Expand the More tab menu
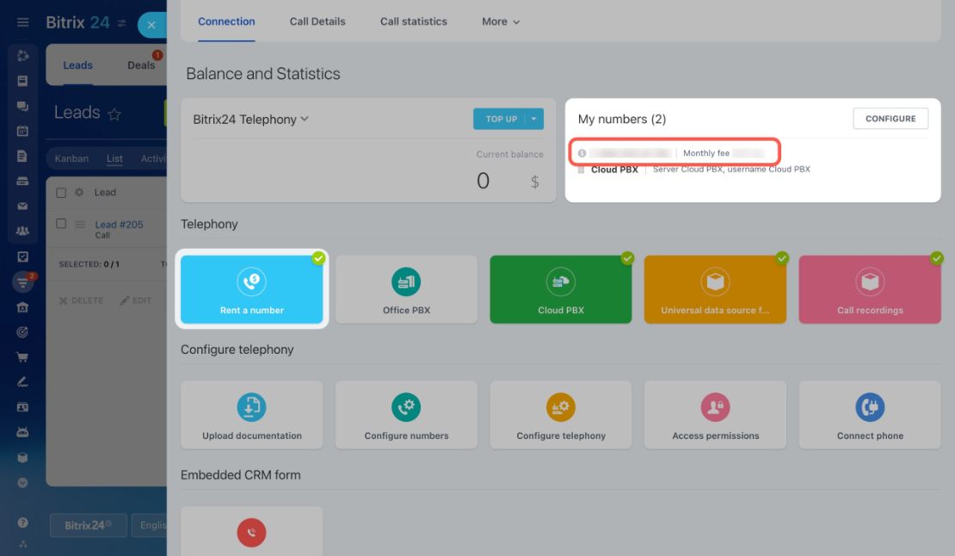The width and height of the screenshot is (955, 556). coord(501,22)
